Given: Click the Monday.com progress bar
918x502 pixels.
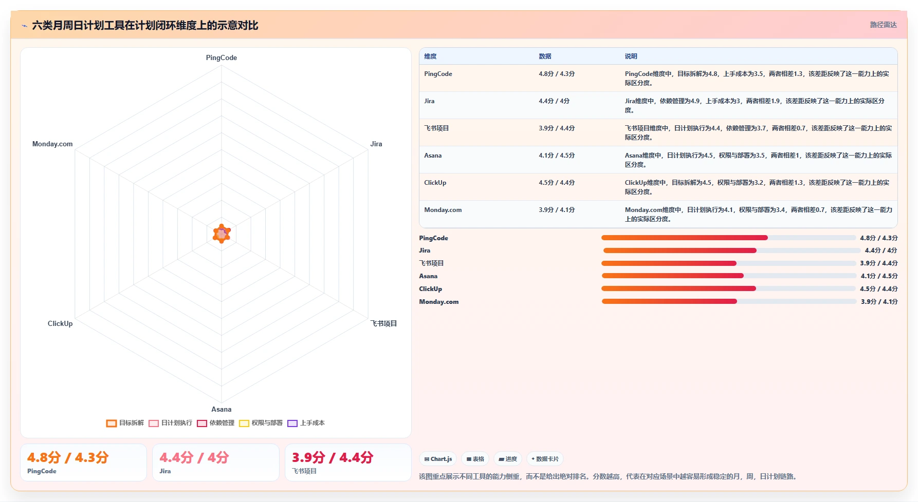Looking at the screenshot, I should click(x=729, y=301).
